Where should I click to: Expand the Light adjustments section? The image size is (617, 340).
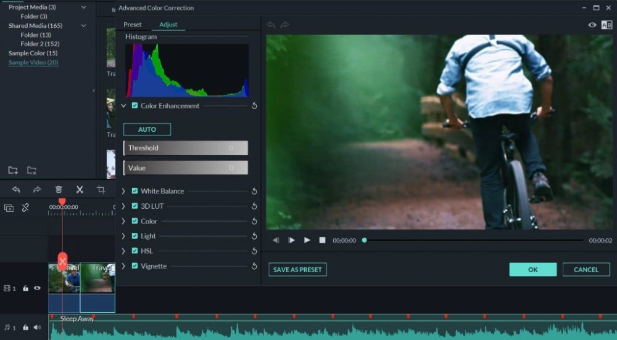click(123, 236)
